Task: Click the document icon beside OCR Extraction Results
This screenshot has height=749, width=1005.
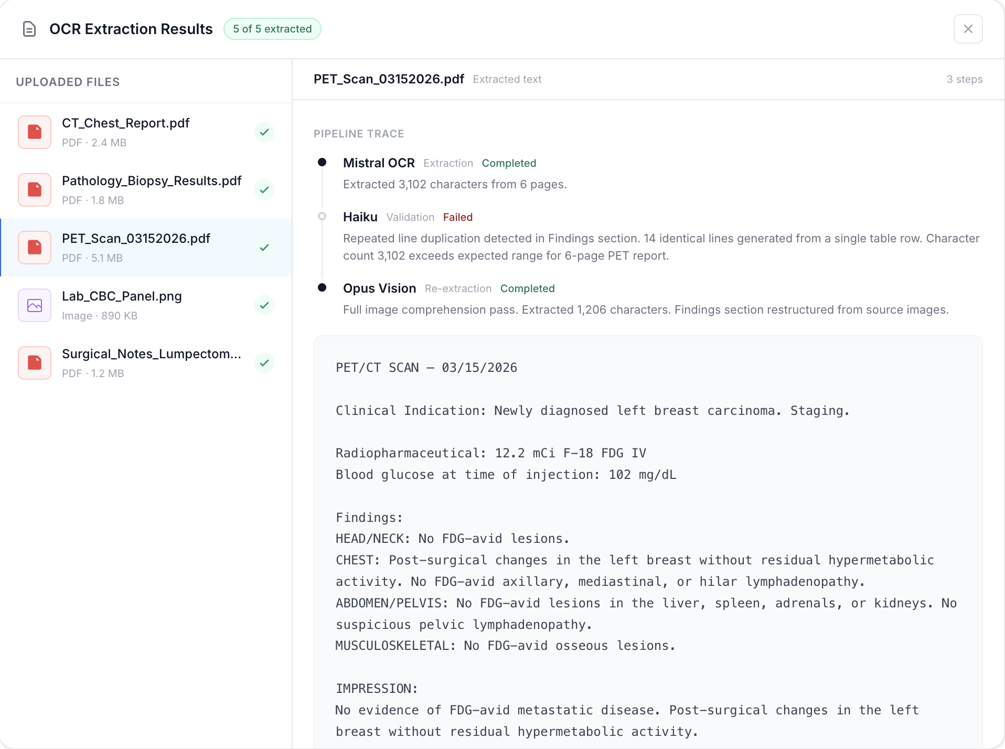Action: point(29,29)
